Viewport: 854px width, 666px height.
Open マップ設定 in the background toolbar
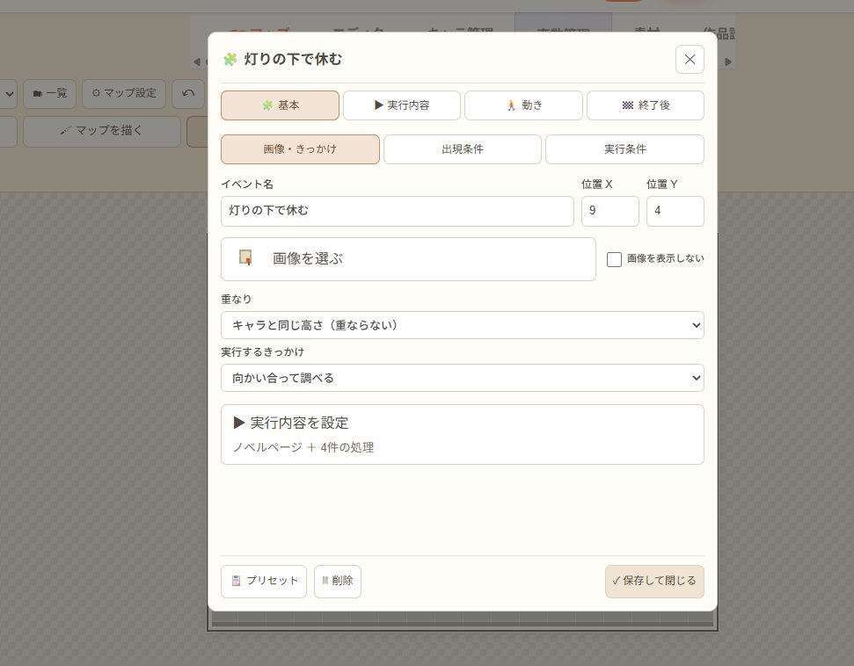click(124, 94)
